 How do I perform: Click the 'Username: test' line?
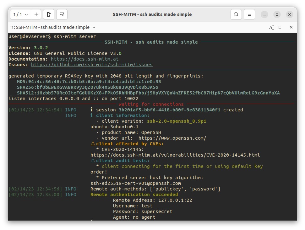click(x=133, y=206)
